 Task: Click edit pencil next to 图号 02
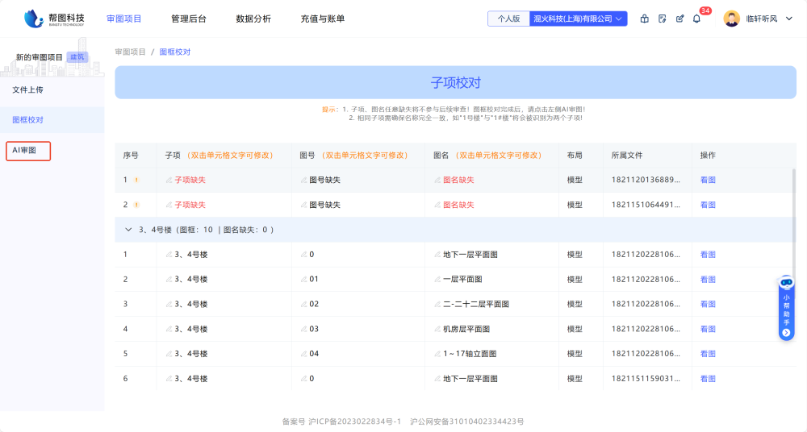coord(303,304)
